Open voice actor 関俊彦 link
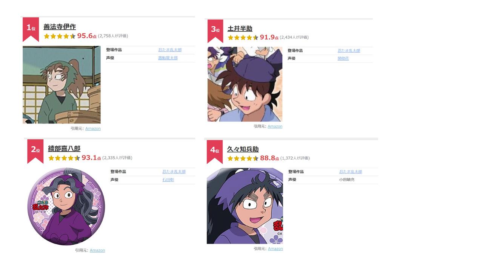The image size is (483, 271). [x=343, y=58]
